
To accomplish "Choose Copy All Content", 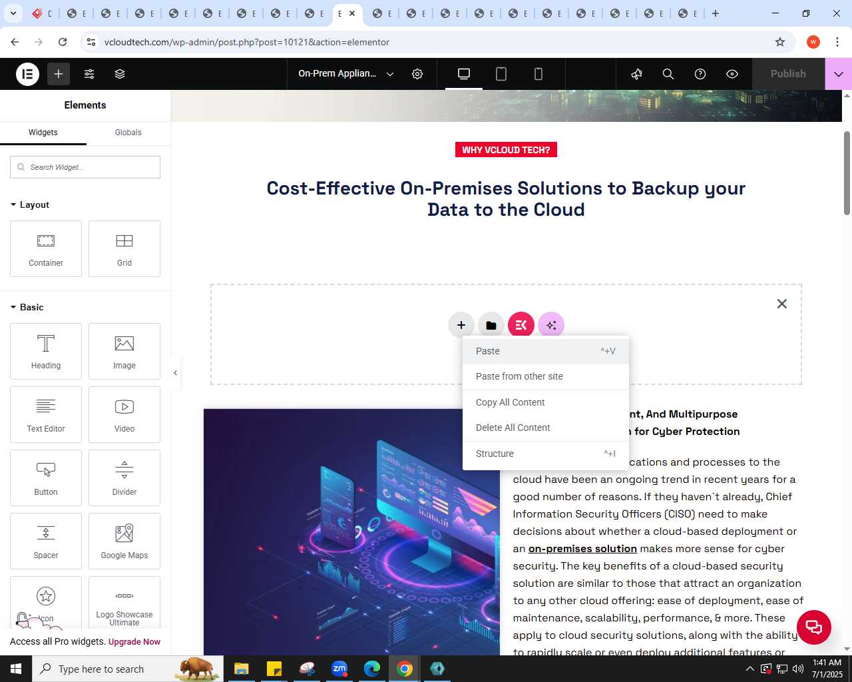I will click(546, 402).
